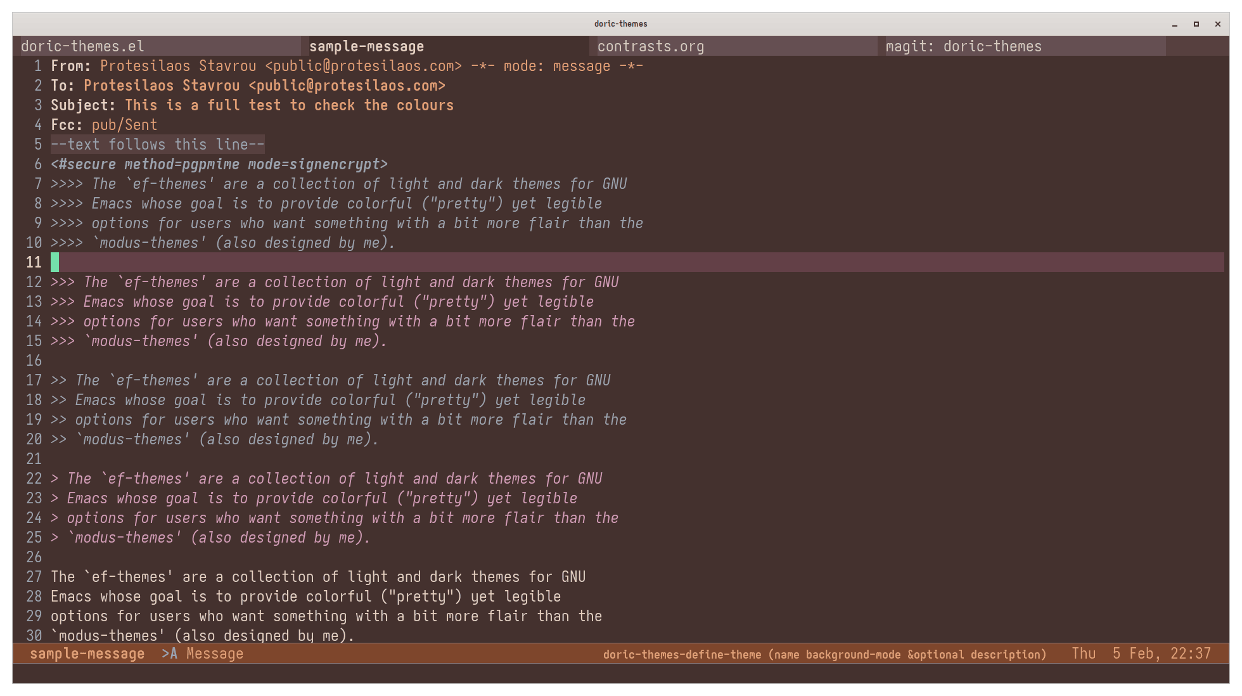
Task: Switch to magit: doric-themes tab
Action: 963,46
